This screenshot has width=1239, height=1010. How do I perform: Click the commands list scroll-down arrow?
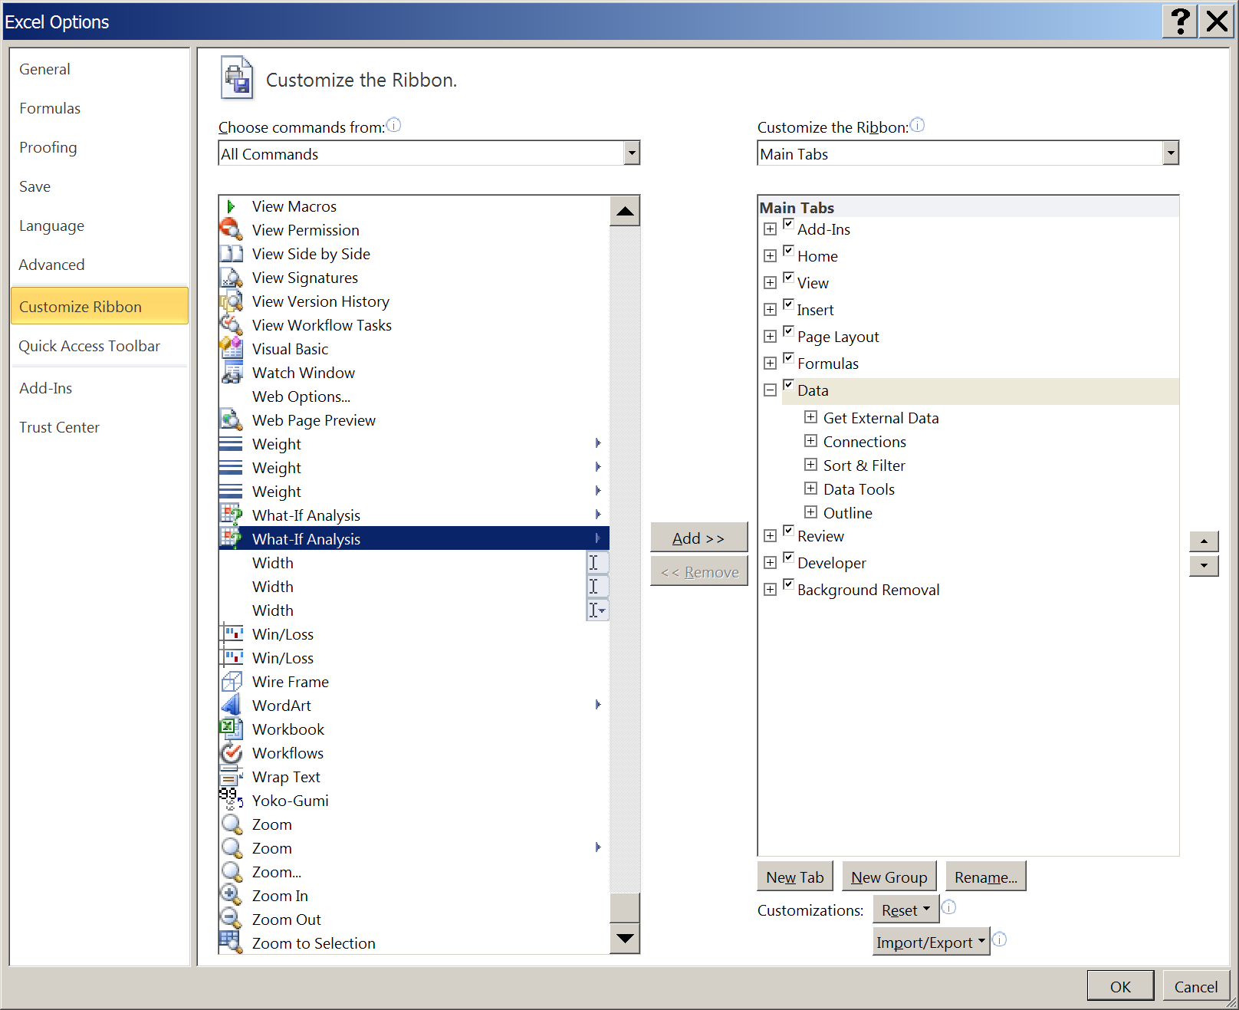[x=625, y=938]
